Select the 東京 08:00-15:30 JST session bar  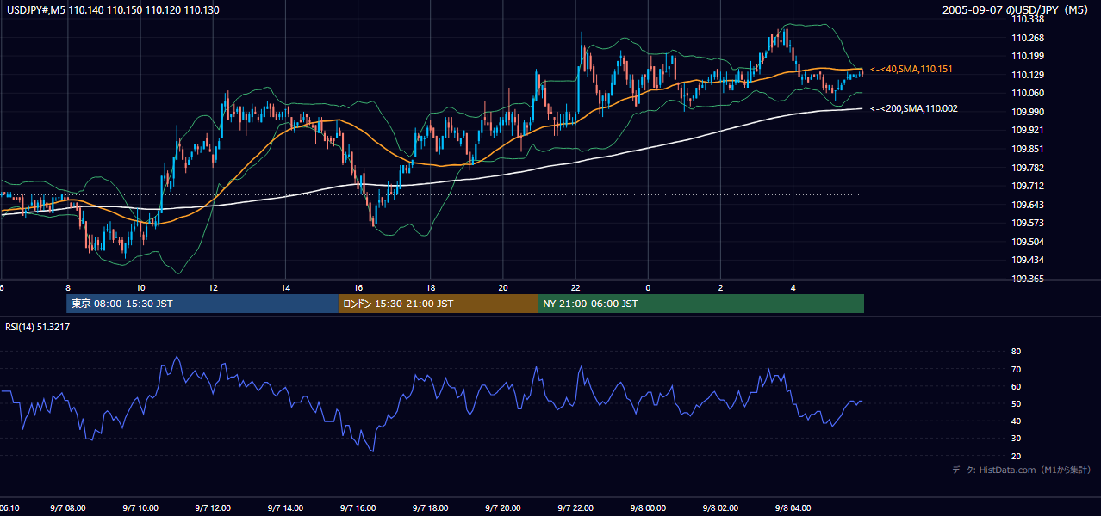click(202, 304)
